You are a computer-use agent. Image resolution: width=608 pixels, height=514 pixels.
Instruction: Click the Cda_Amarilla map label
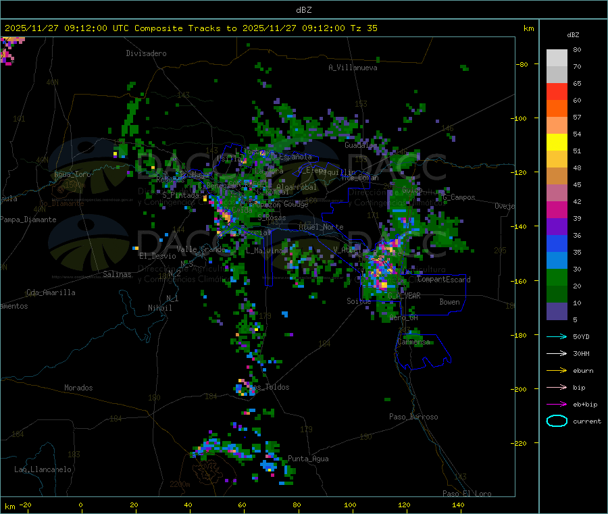(51, 292)
